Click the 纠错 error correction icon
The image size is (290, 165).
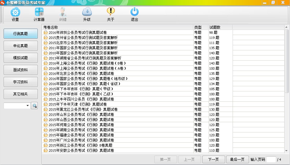point(63,12)
